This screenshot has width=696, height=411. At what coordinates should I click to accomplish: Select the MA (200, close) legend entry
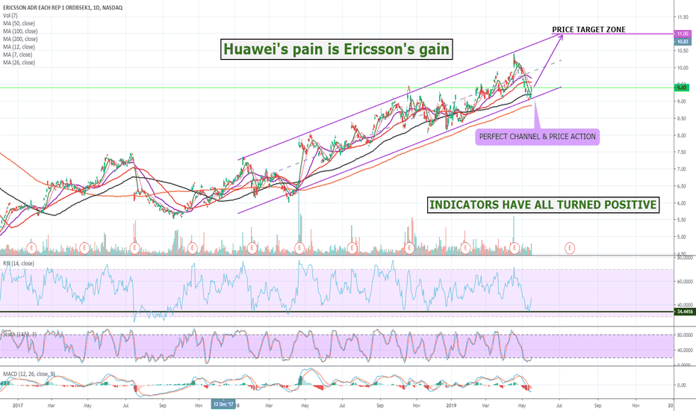click(20, 39)
